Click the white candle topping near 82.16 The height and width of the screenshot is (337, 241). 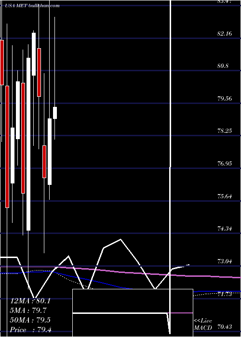[34, 54]
